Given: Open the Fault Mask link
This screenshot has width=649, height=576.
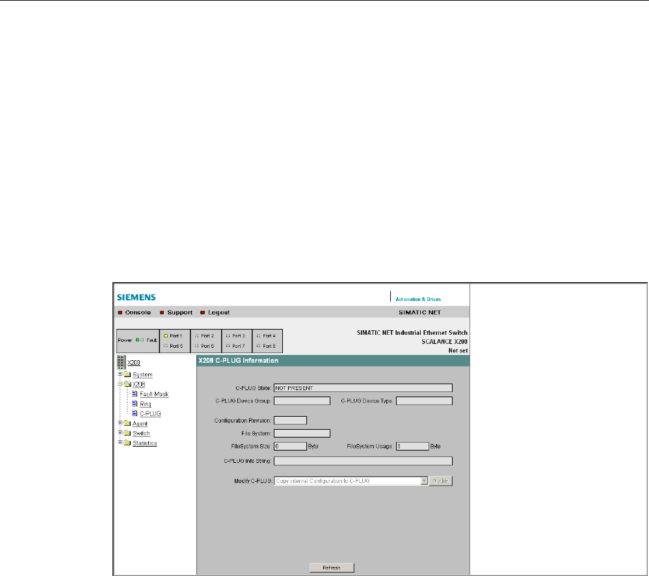Looking at the screenshot, I should (154, 395).
